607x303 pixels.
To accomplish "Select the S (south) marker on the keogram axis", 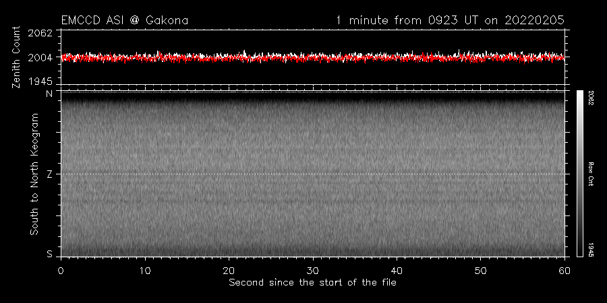I will [49, 254].
